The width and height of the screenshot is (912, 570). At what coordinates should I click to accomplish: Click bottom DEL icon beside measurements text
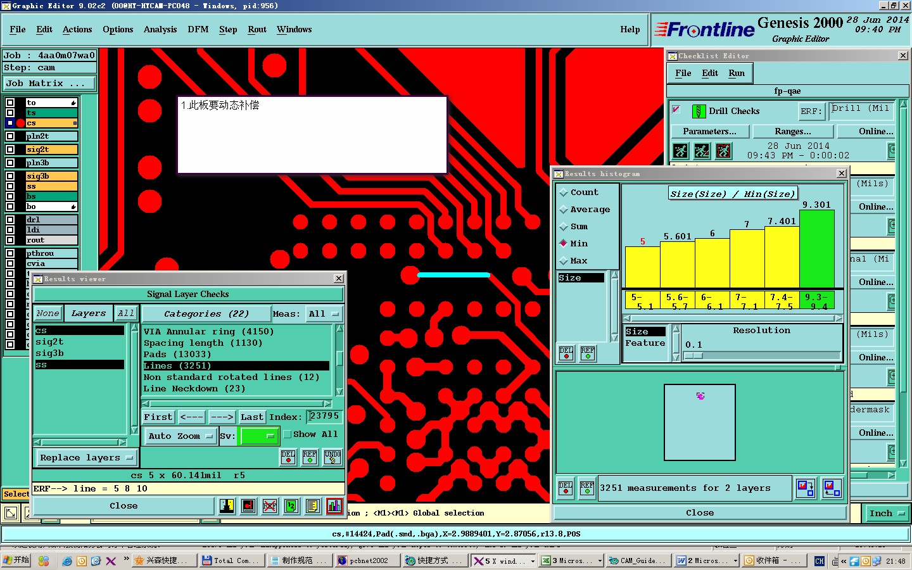click(566, 488)
